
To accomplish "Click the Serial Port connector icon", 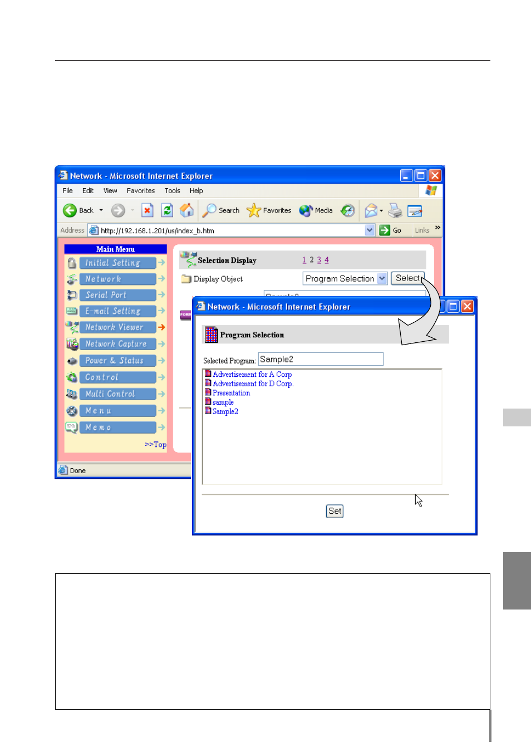I will 72,295.
